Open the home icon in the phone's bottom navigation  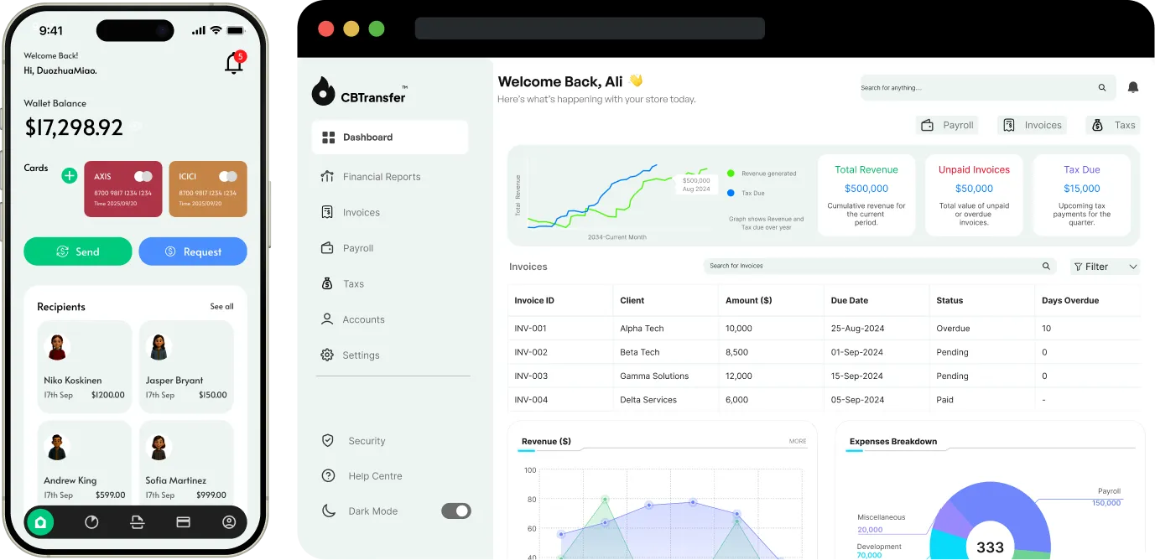[x=39, y=522]
